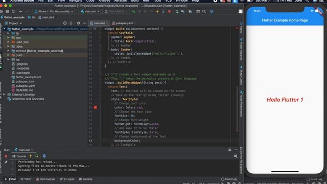Switch to the pubspec.yaml editor tab

click(124, 23)
